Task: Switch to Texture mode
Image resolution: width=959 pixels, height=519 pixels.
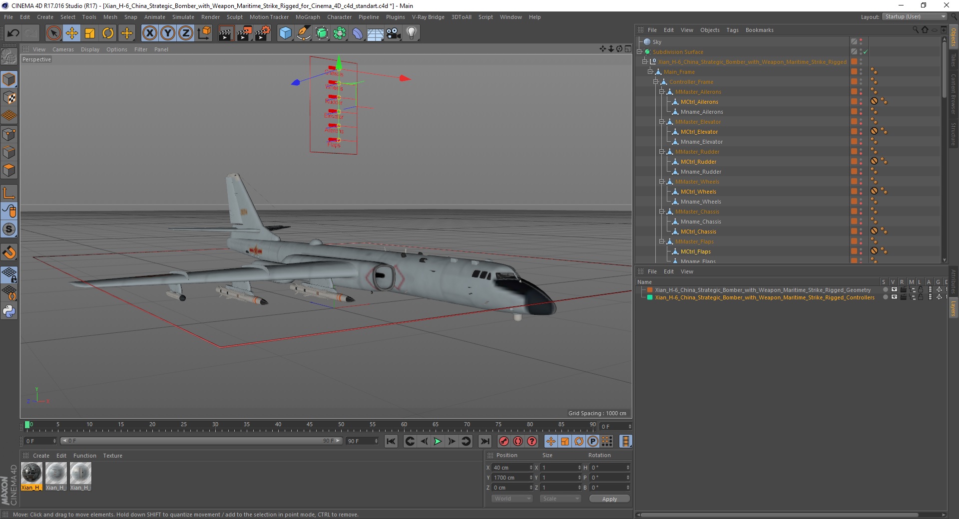Action: point(9,98)
